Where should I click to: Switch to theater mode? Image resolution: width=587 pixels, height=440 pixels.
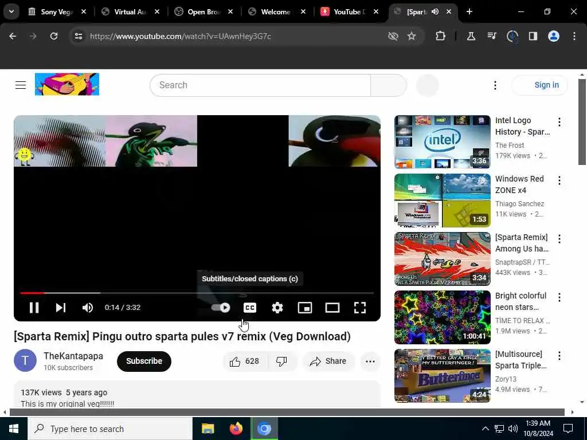[332, 308]
